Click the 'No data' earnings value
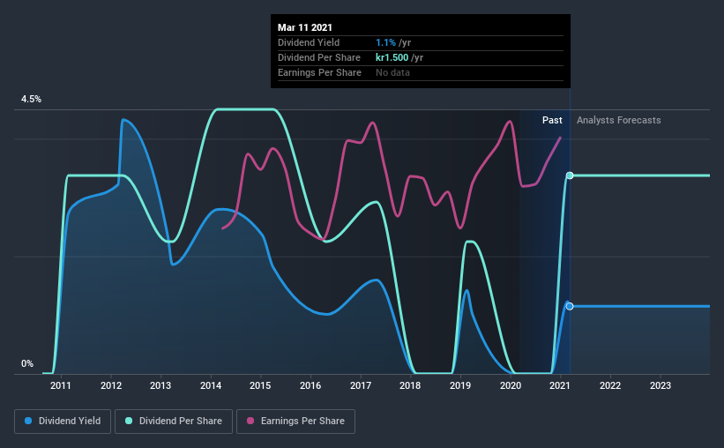Screen dimensions: 724x448 [x=392, y=72]
